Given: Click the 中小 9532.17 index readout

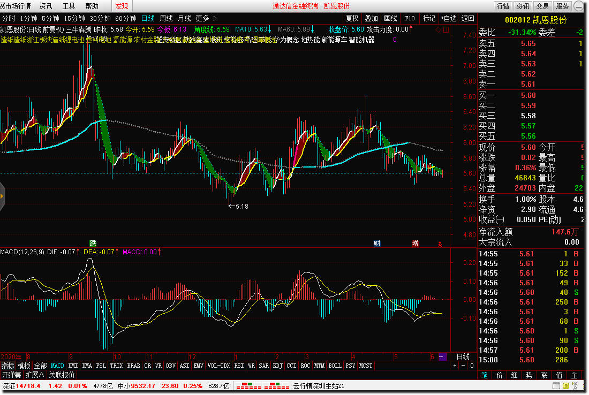Looking at the screenshot, I should pos(137,385).
